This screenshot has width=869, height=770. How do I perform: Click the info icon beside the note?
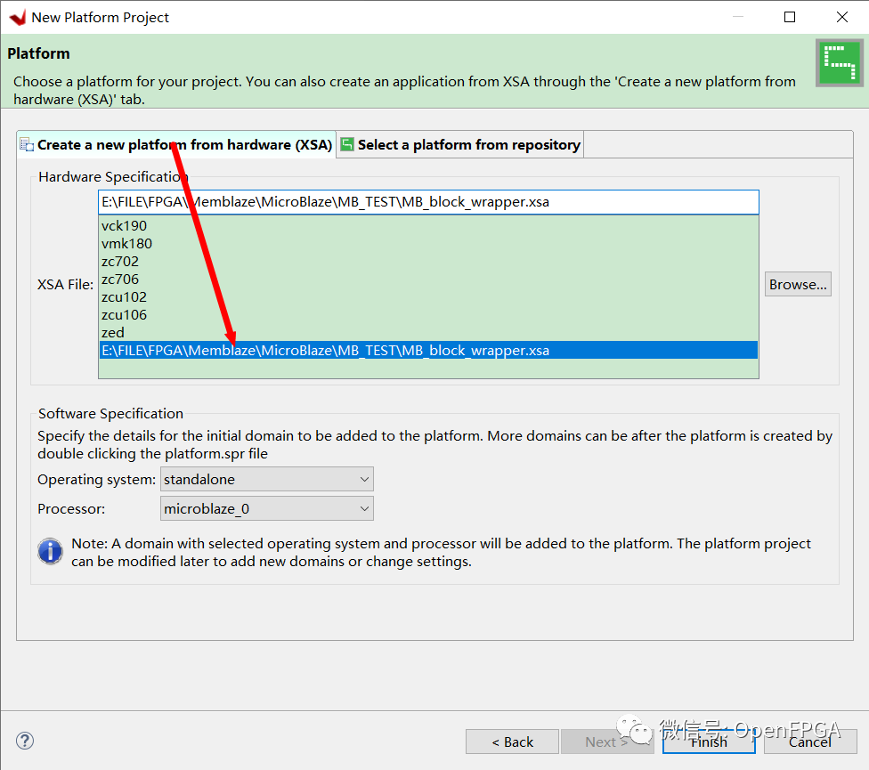[x=51, y=551]
